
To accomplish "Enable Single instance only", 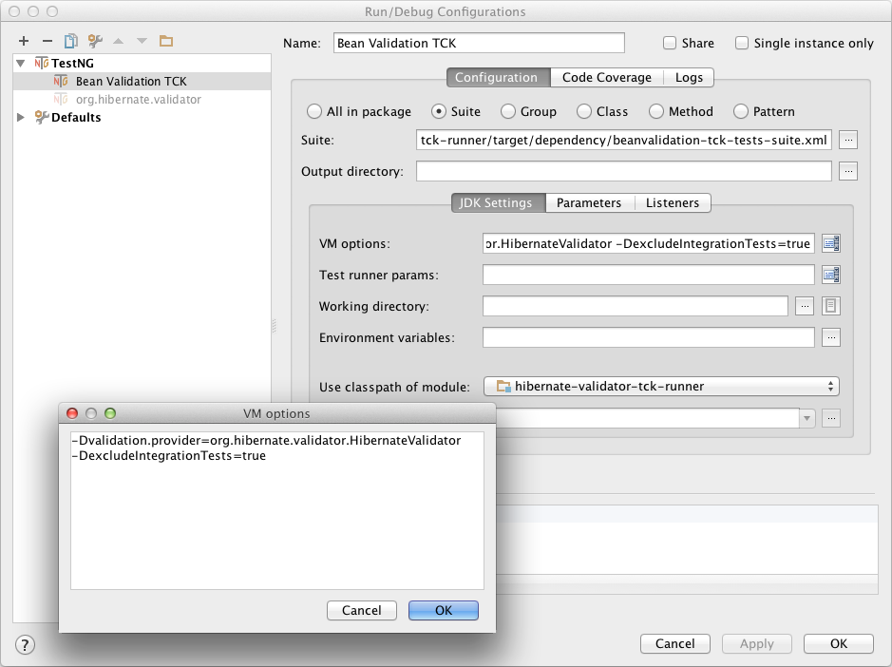I will click(x=742, y=44).
